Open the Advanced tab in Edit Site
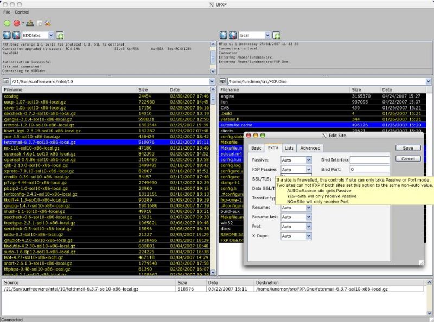The height and width of the screenshot is (322, 434). (310, 148)
